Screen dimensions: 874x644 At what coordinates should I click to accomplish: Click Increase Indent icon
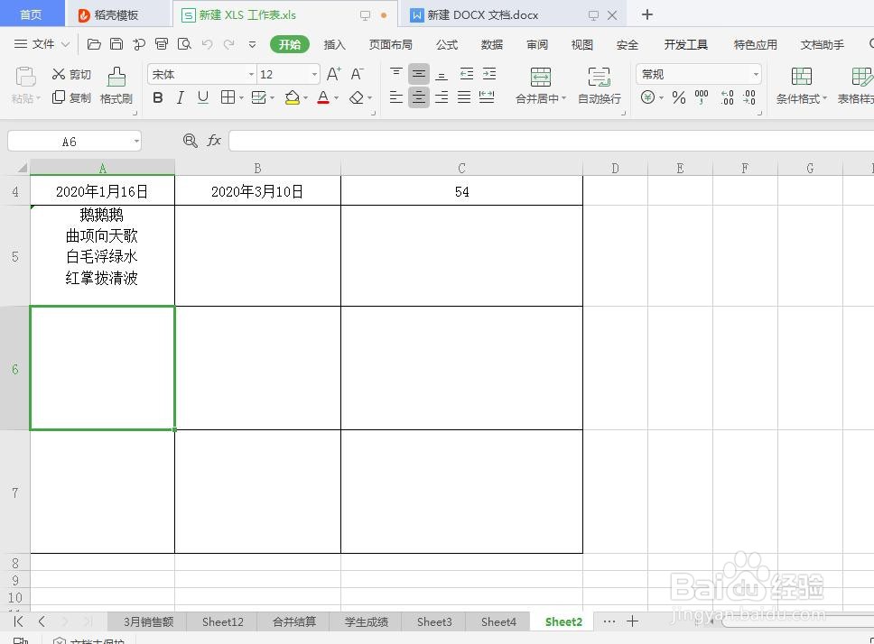(x=489, y=74)
